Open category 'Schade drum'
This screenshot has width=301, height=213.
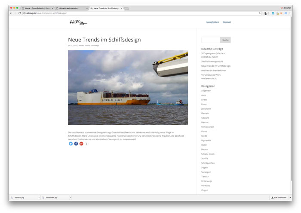[x=208, y=154]
